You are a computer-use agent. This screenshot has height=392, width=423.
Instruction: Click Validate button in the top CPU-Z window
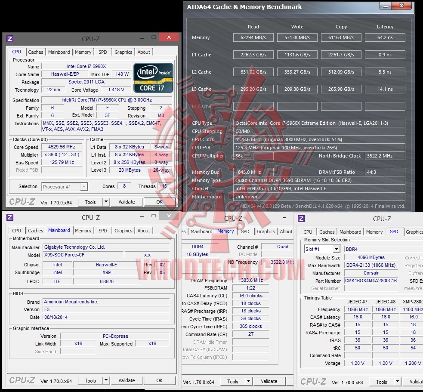coord(127,202)
